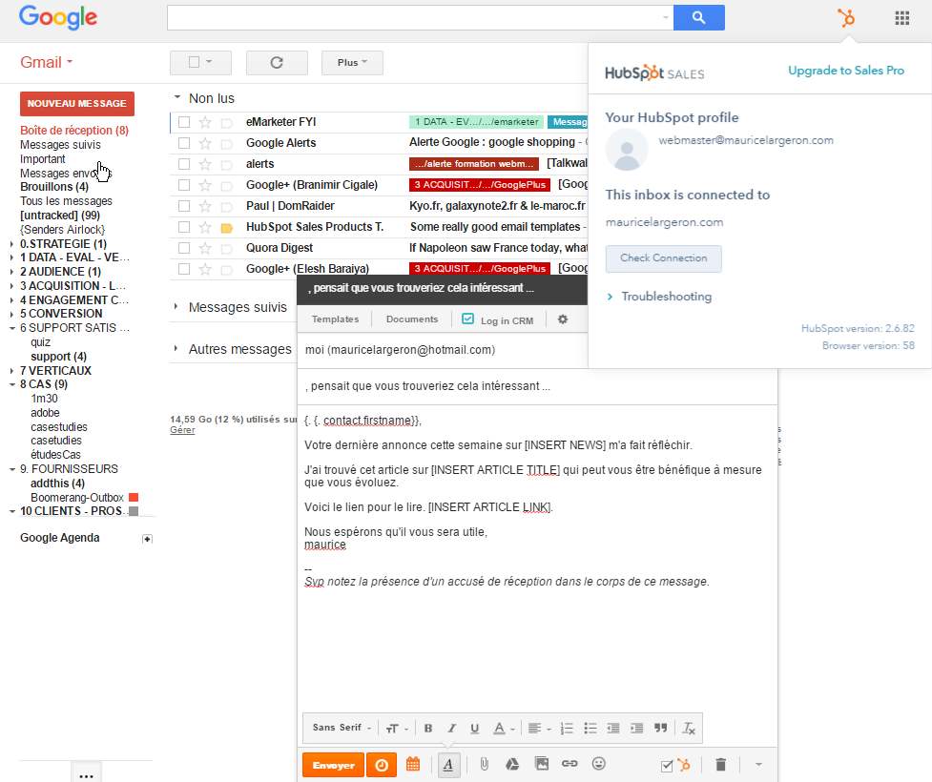This screenshot has width=932, height=782.
Task: Decrease text indent
Action: coord(613,729)
